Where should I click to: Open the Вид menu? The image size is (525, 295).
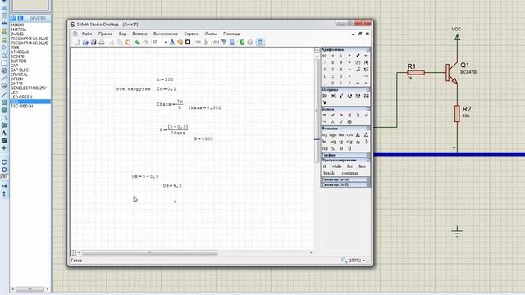click(122, 34)
